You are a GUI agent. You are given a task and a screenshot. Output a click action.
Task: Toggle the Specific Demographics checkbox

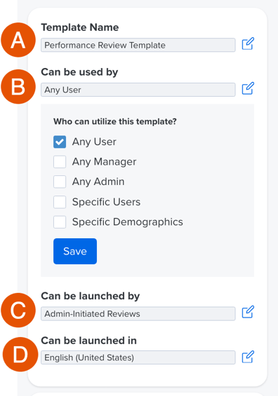(x=60, y=221)
